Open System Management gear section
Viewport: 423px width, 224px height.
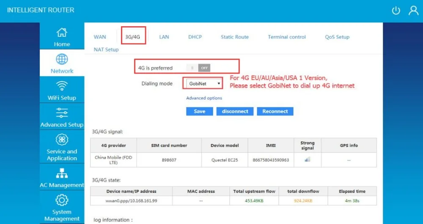62,208
